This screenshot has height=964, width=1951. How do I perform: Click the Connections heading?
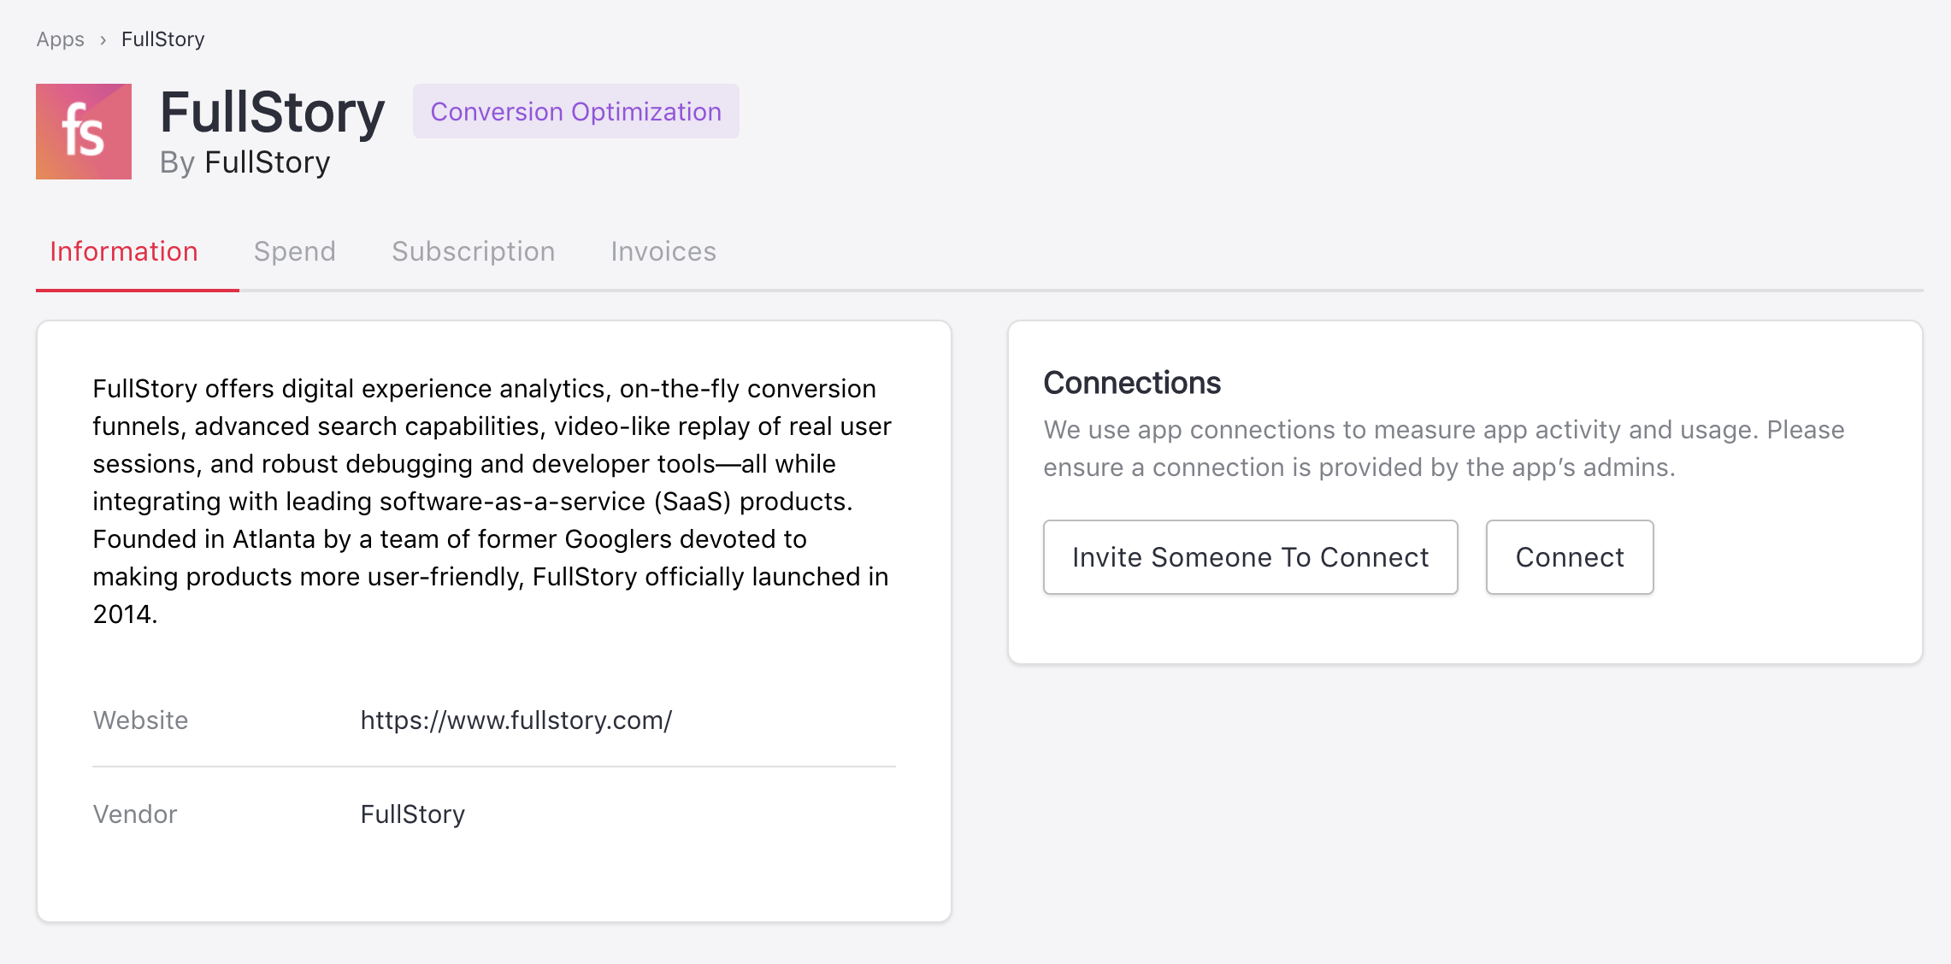coord(1131,383)
